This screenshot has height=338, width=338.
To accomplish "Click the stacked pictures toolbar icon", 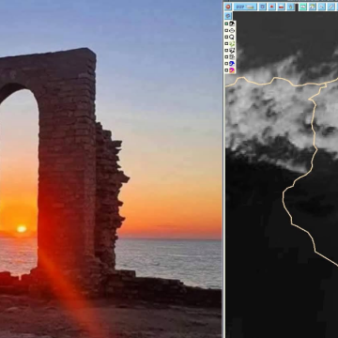I will click(313, 7).
